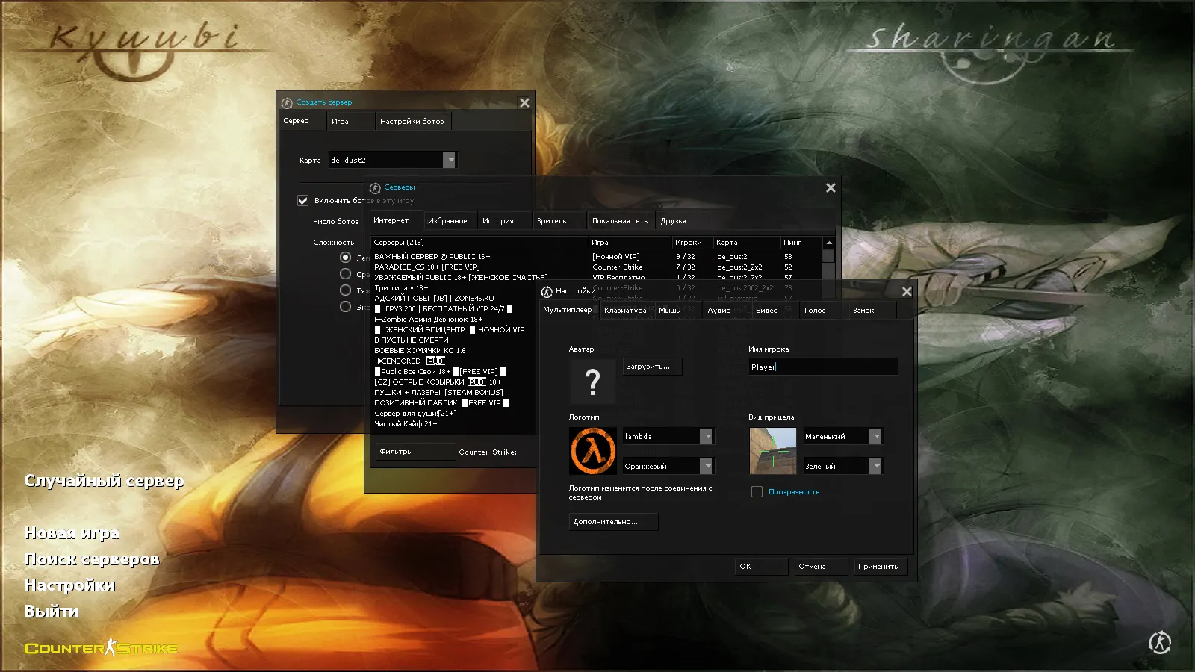The width and height of the screenshot is (1195, 672).
Task: Open the lambda logo dropdown
Action: 706,437
